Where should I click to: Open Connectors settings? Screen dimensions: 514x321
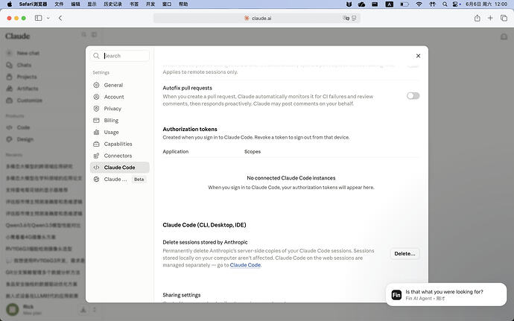click(120, 156)
